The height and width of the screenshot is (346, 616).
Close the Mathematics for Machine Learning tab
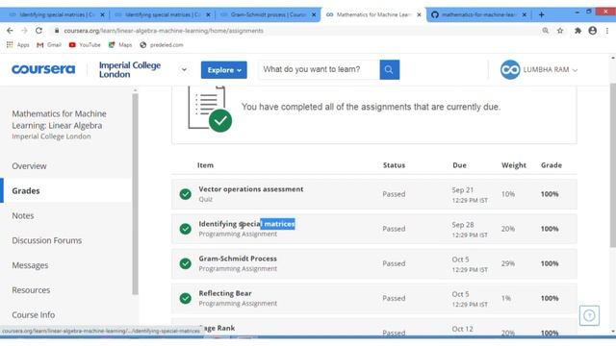pyautogui.click(x=419, y=14)
